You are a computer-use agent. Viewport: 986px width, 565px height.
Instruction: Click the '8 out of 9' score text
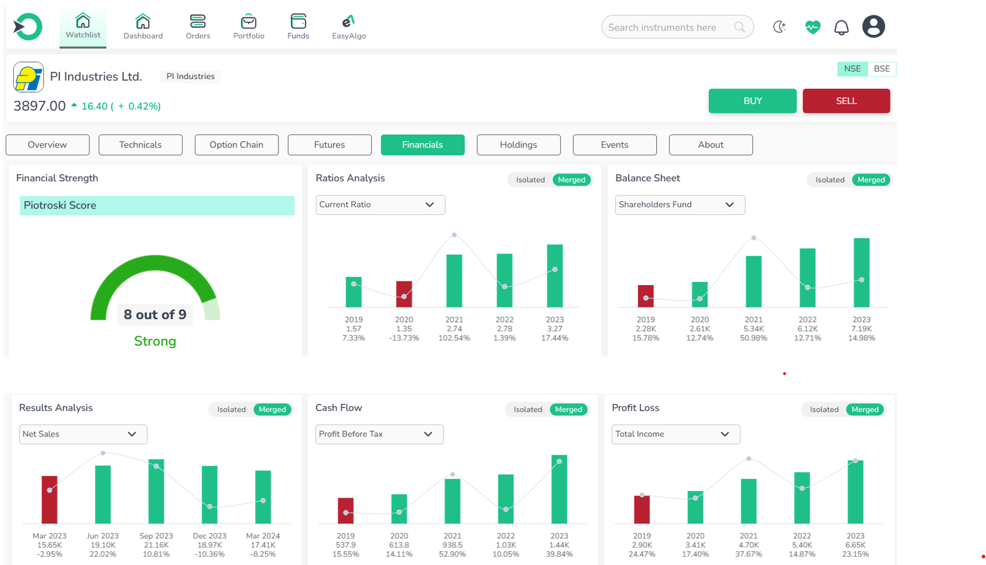[x=155, y=315]
